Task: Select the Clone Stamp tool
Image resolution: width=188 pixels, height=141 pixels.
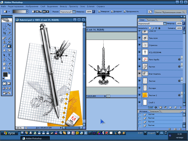Action: 4,42
